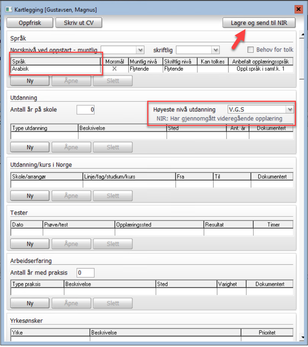Click Ny under the Arbeidserfaring section

[30, 303]
